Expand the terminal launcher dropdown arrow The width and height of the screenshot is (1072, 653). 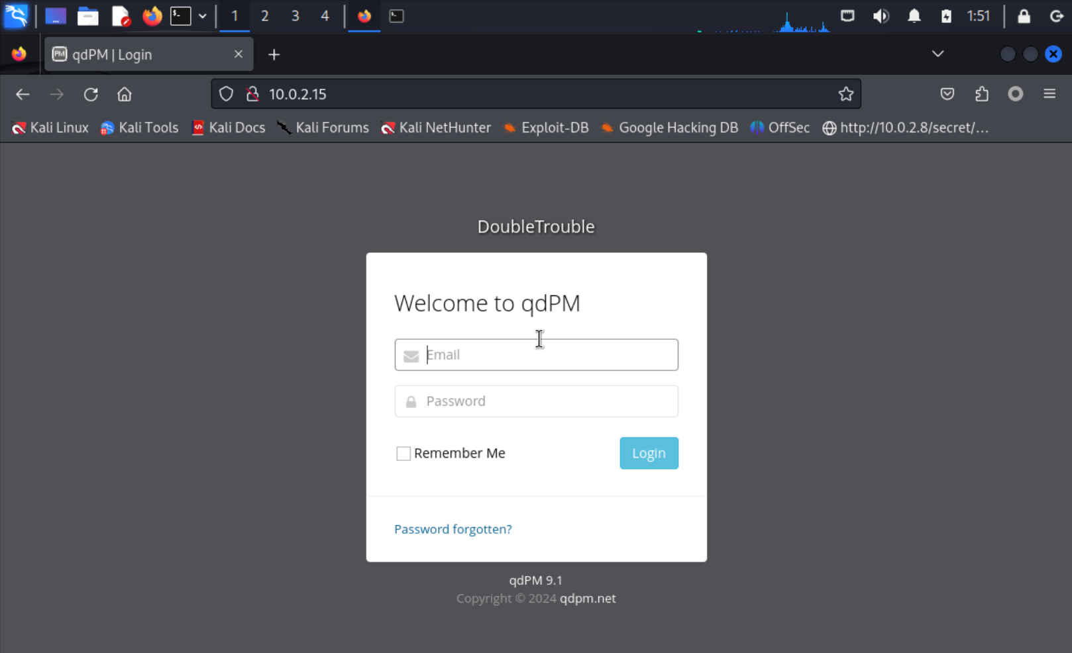pyautogui.click(x=202, y=16)
